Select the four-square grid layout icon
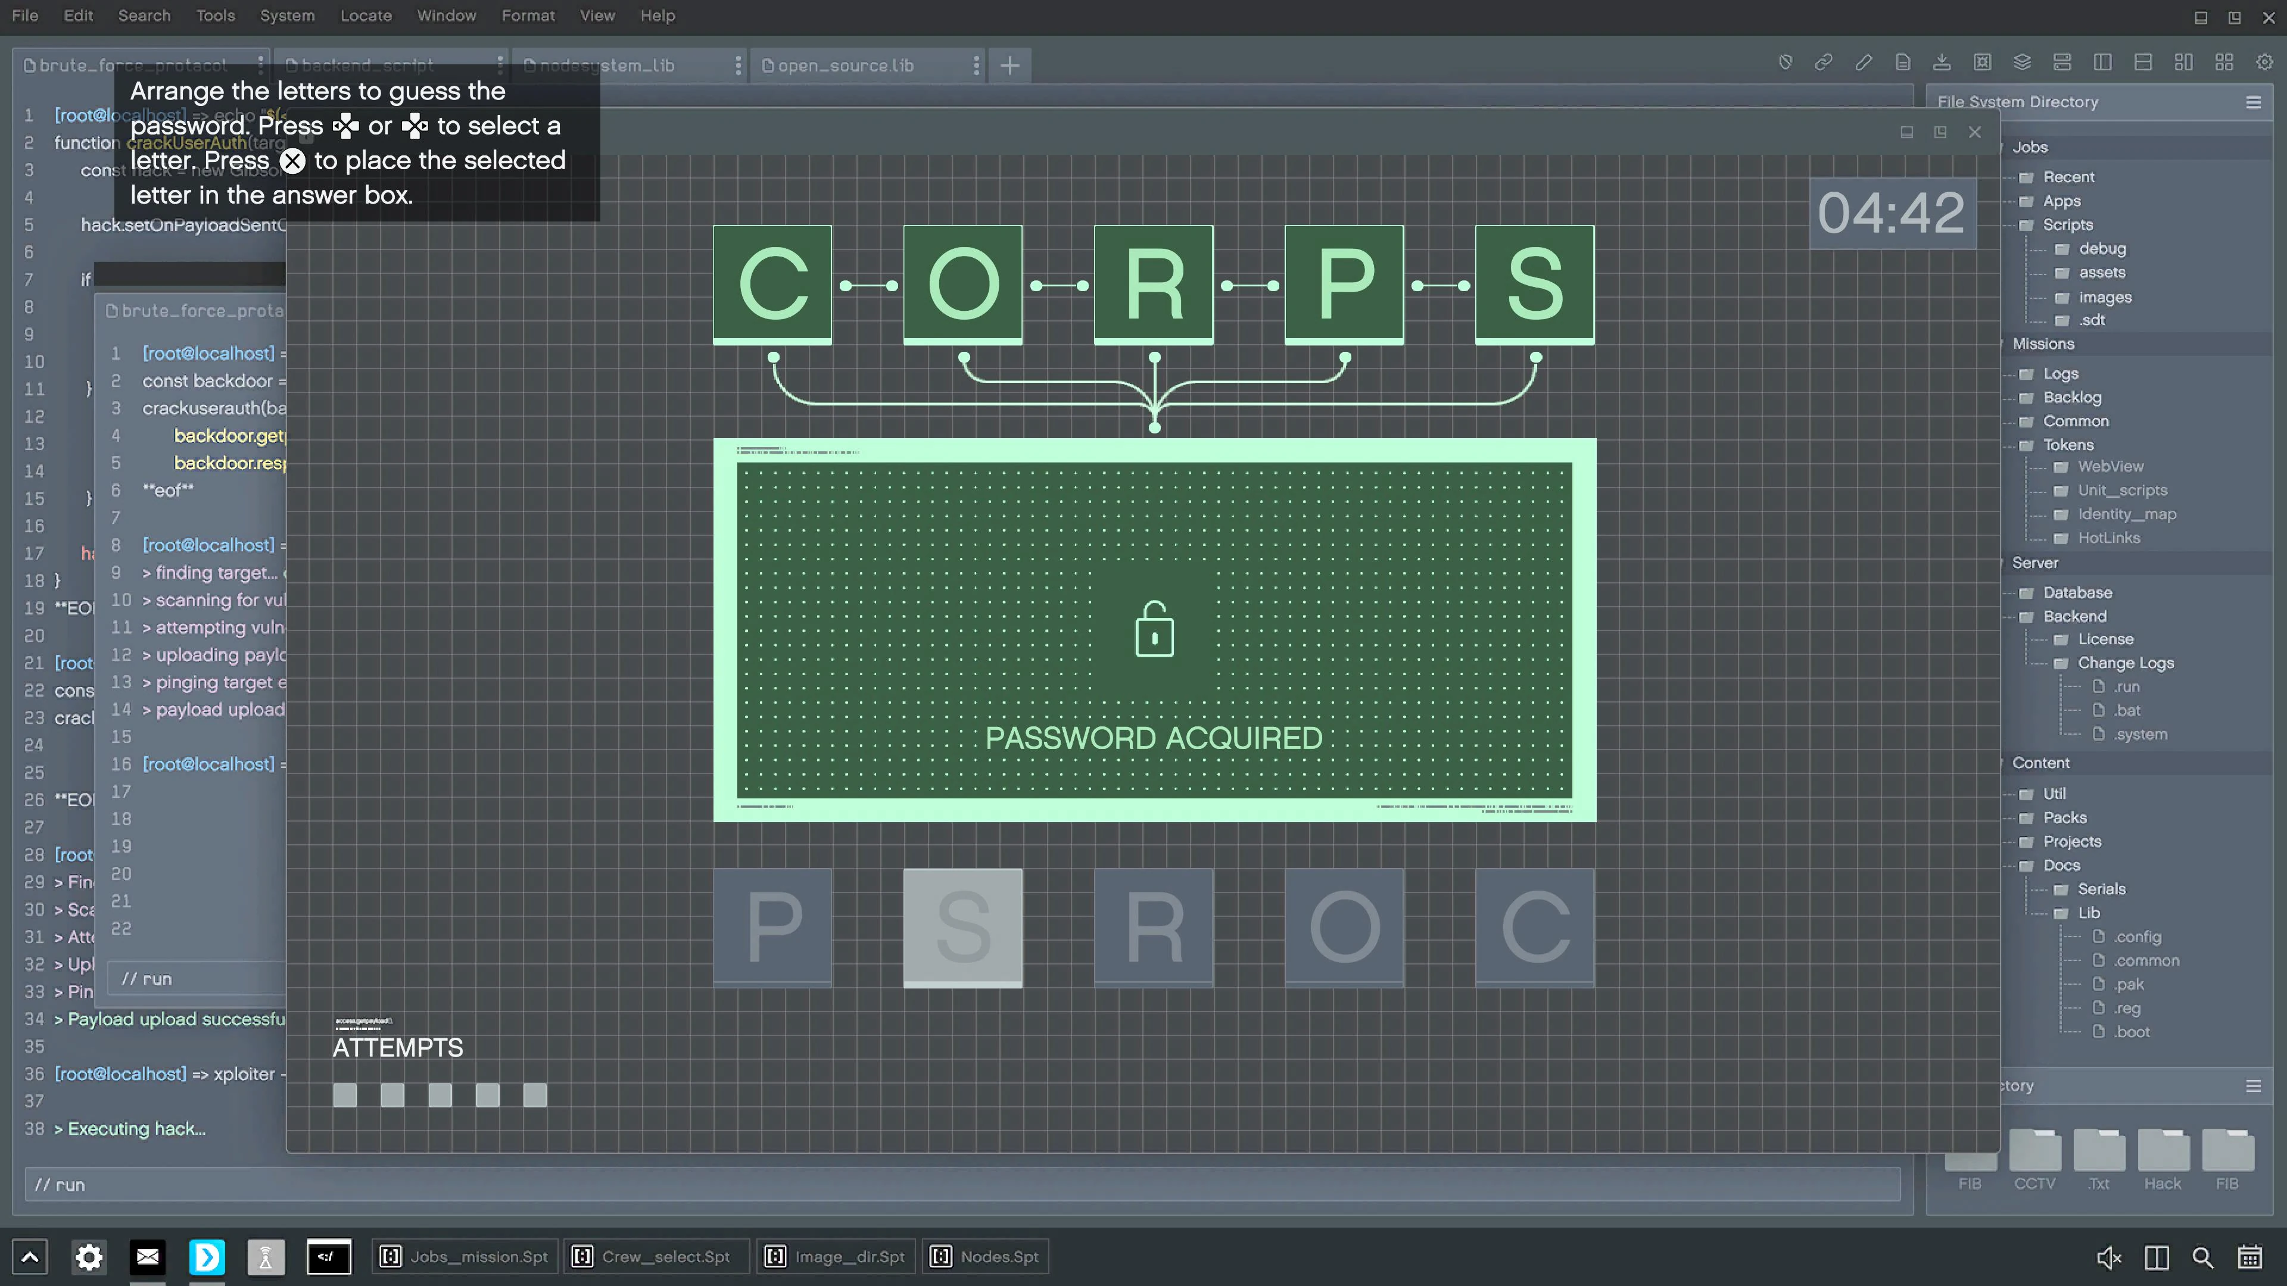This screenshot has height=1286, width=2287. [2224, 62]
